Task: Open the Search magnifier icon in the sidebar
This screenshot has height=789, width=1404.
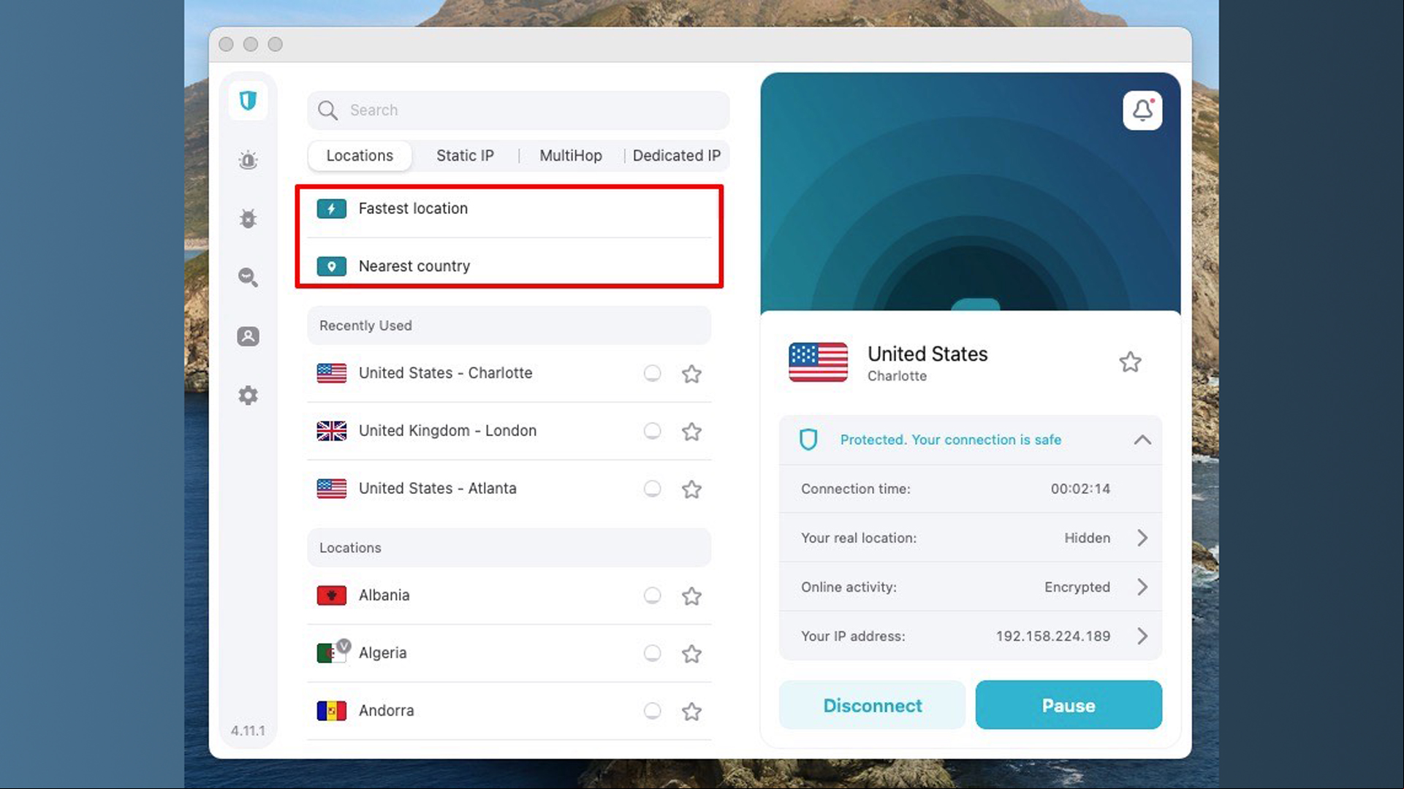Action: click(248, 277)
